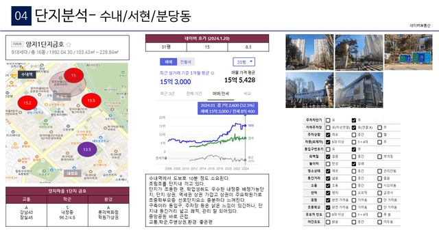Uncheck 여유 in the 주차상황 row
This screenshot has height=246, width=439.
tap(328, 135)
